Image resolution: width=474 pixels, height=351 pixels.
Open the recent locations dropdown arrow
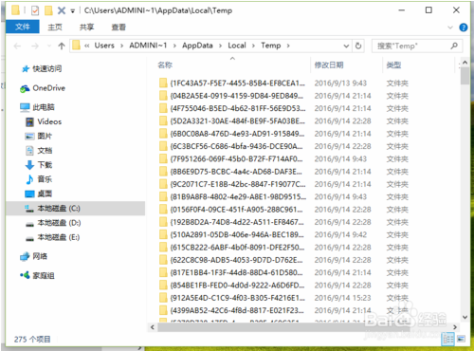coord(49,46)
